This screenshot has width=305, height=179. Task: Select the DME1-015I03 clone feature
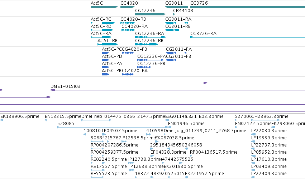178,90
